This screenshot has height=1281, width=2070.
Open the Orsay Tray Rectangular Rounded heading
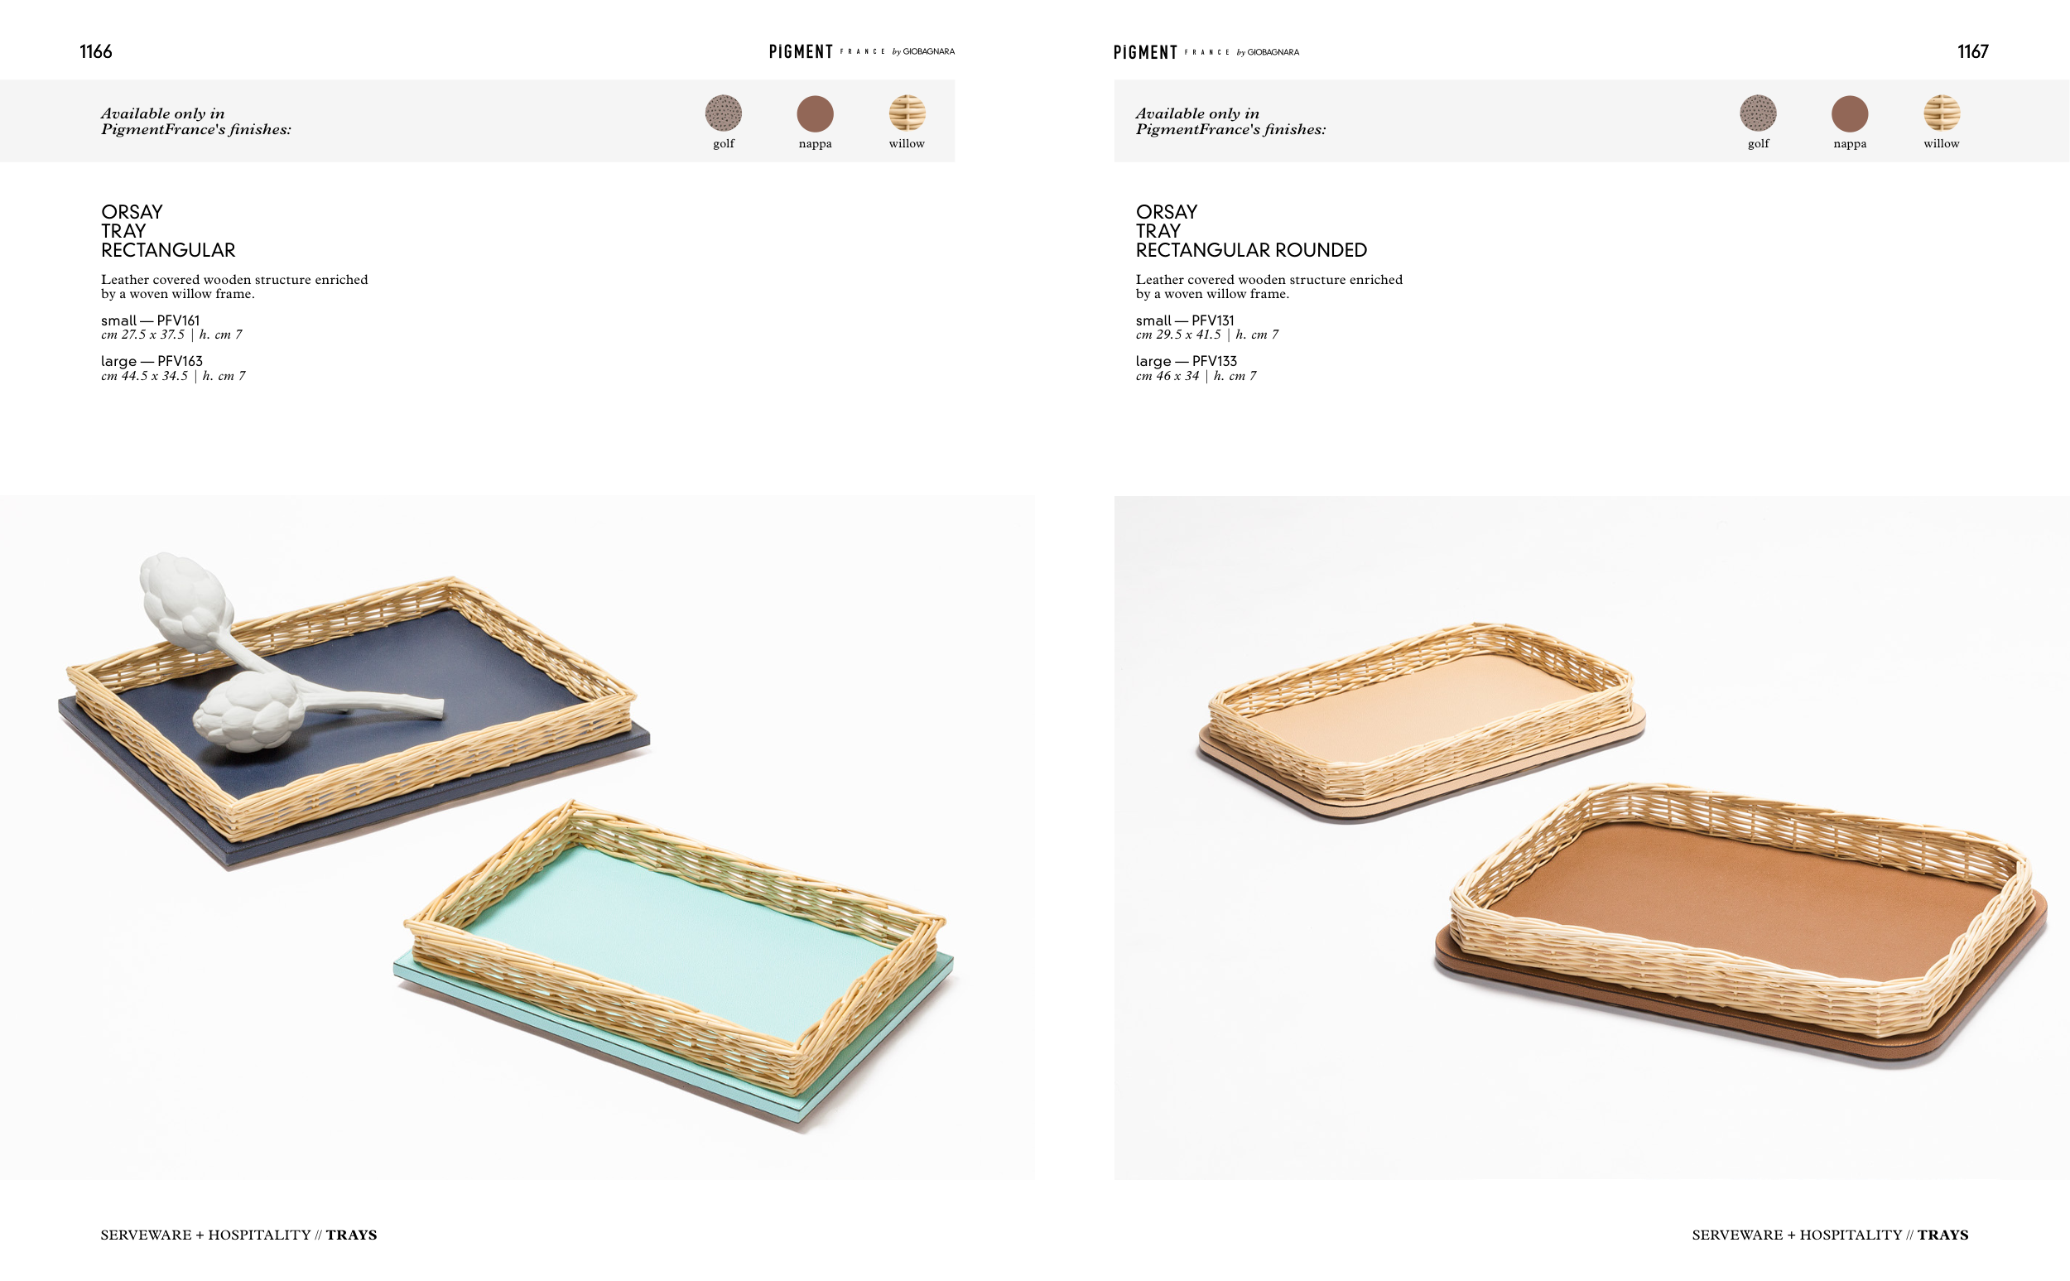pos(1251,230)
